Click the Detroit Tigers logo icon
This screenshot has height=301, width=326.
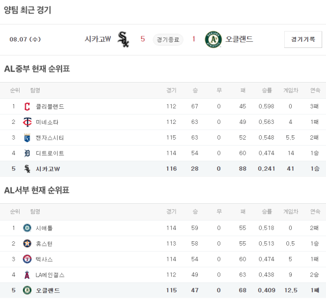[x=27, y=154]
